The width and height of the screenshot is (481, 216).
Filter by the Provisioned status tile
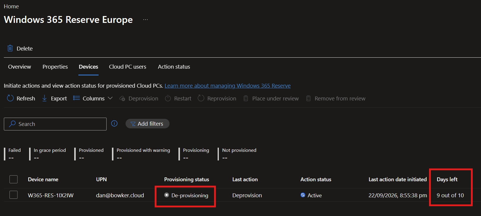point(89,154)
